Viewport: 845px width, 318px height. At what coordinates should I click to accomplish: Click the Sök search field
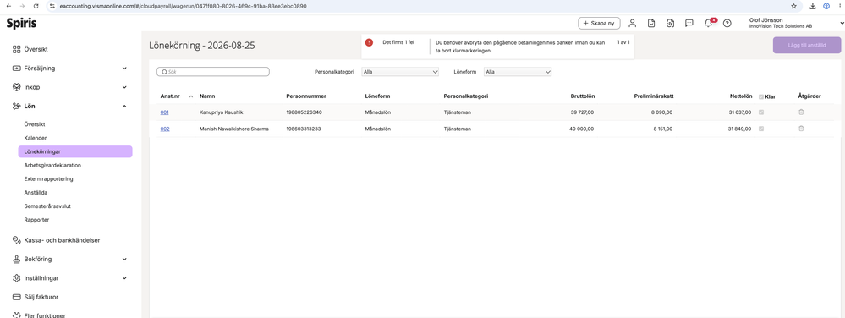(x=213, y=71)
